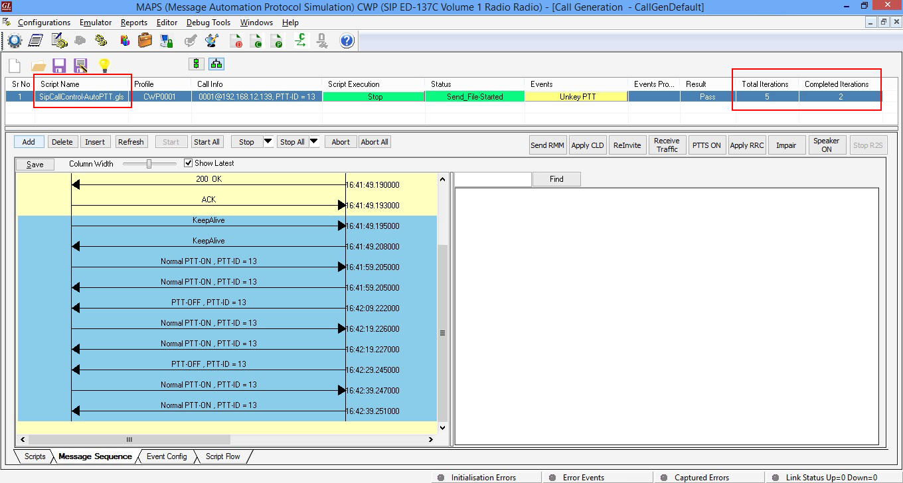
Task: Open the Debug Tools menu
Action: [x=208, y=23]
